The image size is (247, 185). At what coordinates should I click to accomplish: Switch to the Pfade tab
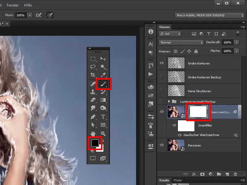[178, 180]
